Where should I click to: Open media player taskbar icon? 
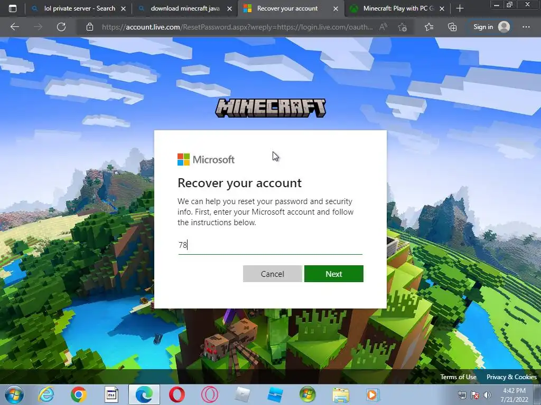coord(372,394)
